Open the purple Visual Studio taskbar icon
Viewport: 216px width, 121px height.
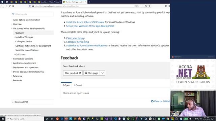point(106,119)
